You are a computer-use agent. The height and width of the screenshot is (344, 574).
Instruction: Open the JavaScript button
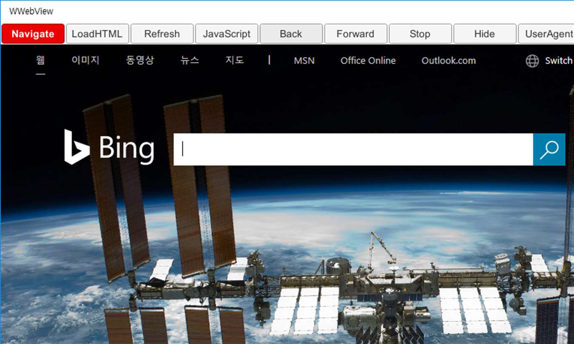227,34
